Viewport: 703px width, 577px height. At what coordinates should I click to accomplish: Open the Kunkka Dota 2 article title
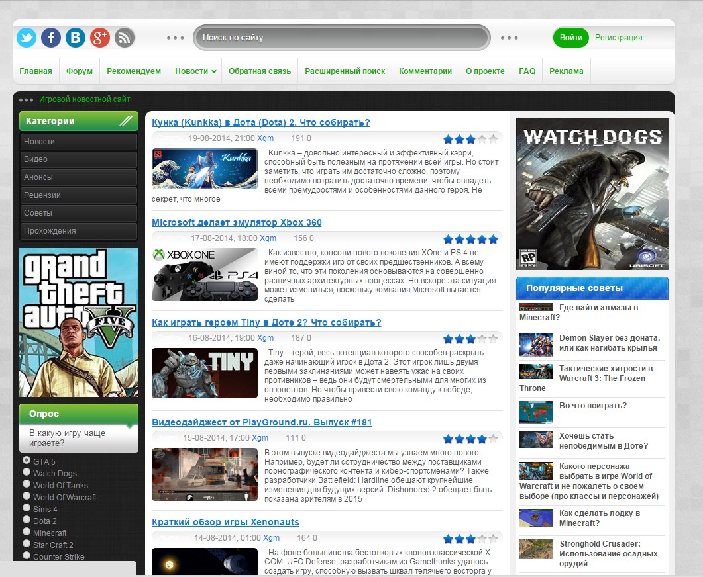click(x=261, y=122)
